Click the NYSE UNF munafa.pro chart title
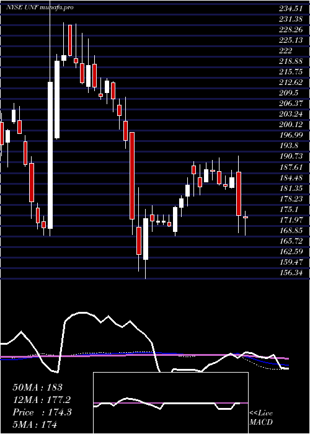310x434 pixels. coord(40,7)
